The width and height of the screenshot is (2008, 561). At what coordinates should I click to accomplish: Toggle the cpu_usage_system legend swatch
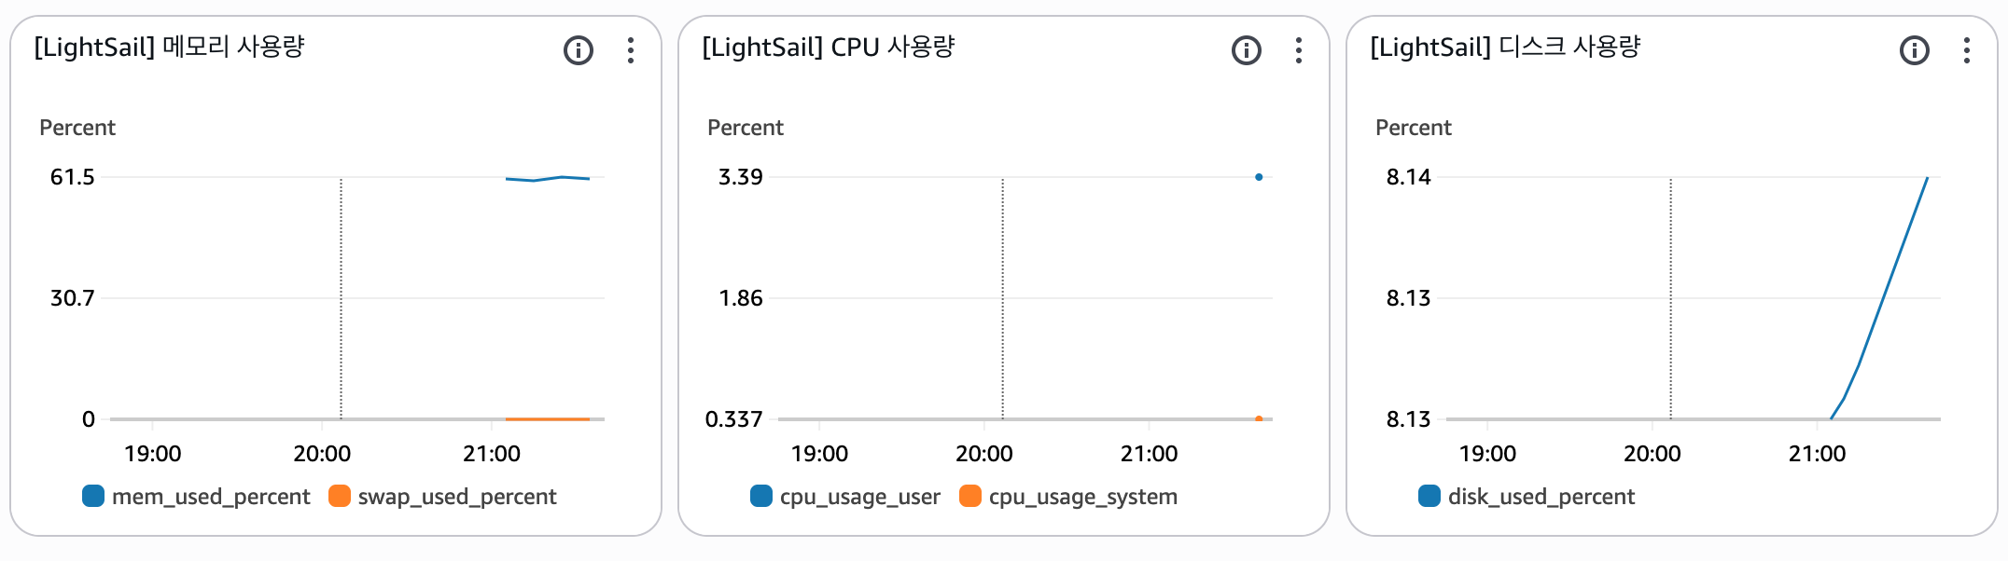[970, 496]
